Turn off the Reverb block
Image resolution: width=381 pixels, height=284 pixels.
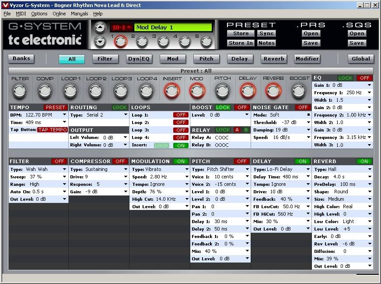[364, 161]
